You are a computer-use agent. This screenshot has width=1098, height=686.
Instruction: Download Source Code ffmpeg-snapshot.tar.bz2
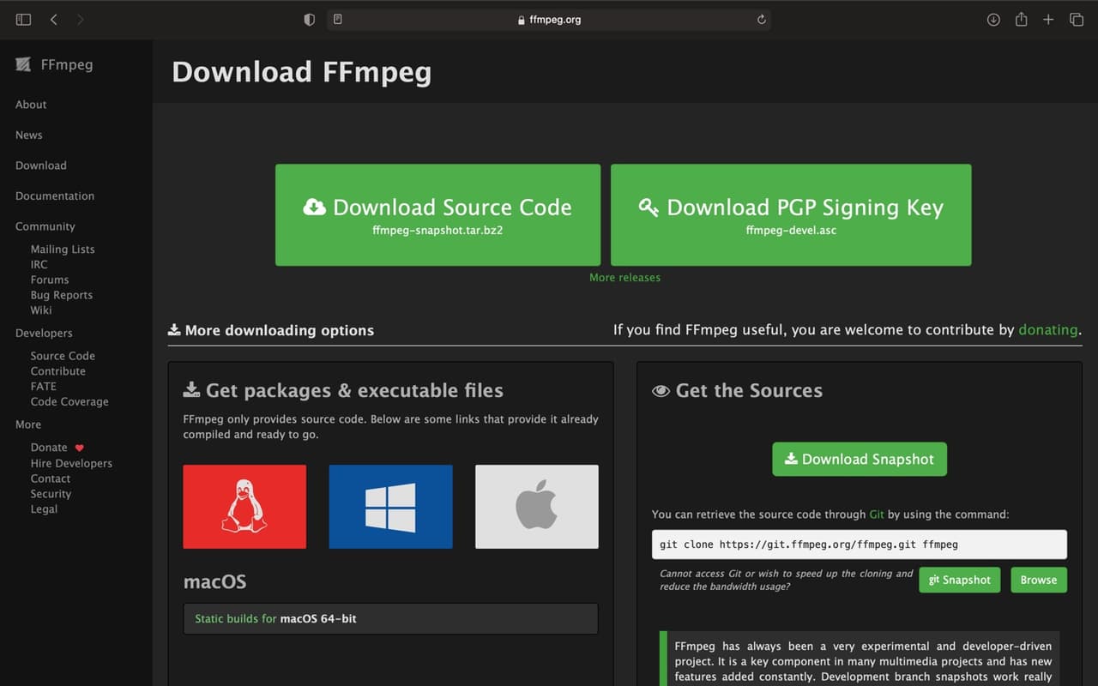(x=437, y=215)
